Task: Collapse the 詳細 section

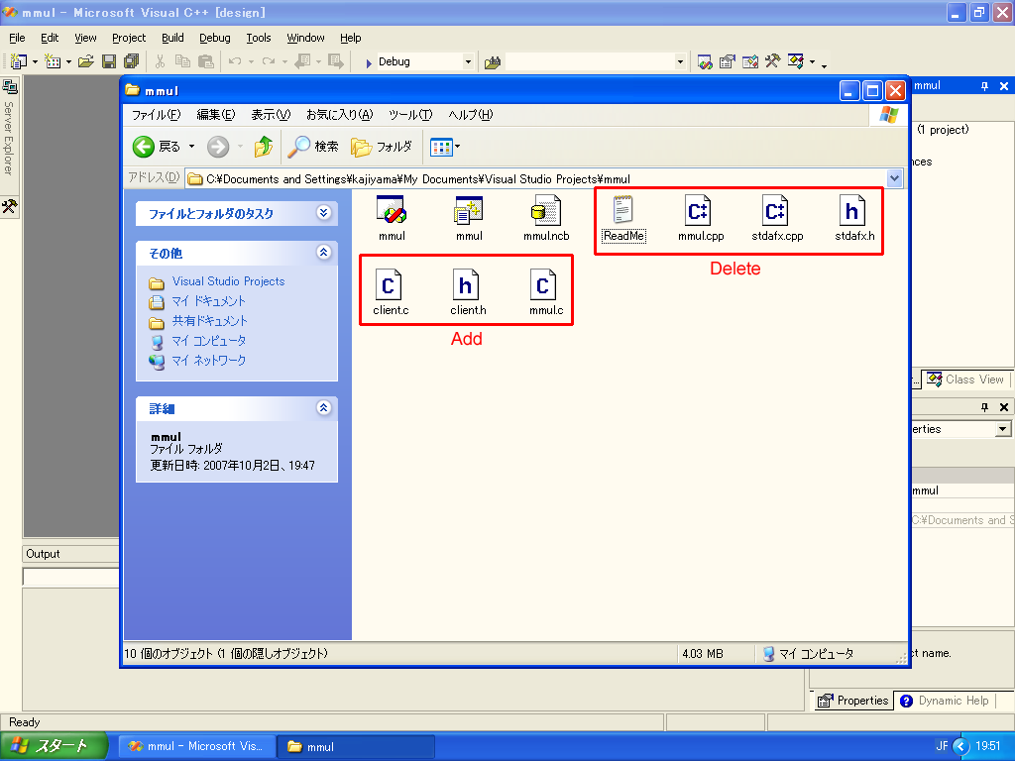Action: coord(324,407)
